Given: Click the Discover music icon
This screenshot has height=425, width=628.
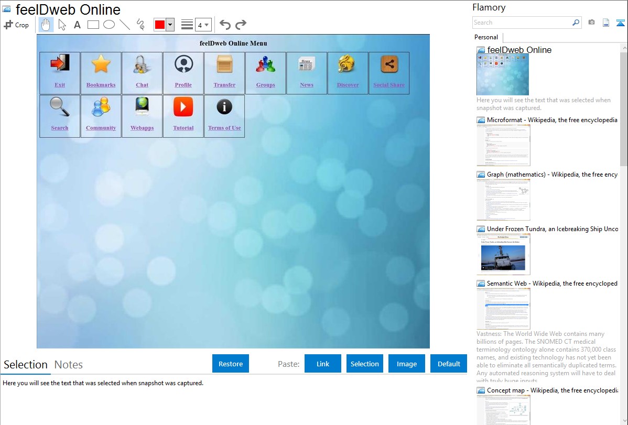Looking at the screenshot, I should tap(348, 64).
